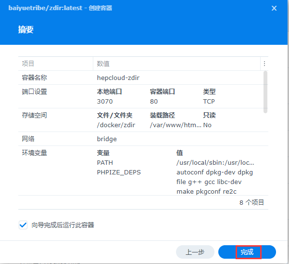This screenshot has height=264, width=289.
Task: Sort by the 项目 column header
Action: (28, 64)
